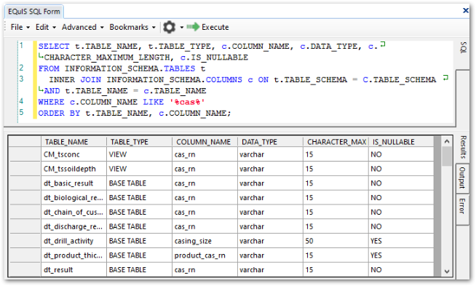476x286 pixels.
Task: Open the Advanced menu
Action: point(82,28)
